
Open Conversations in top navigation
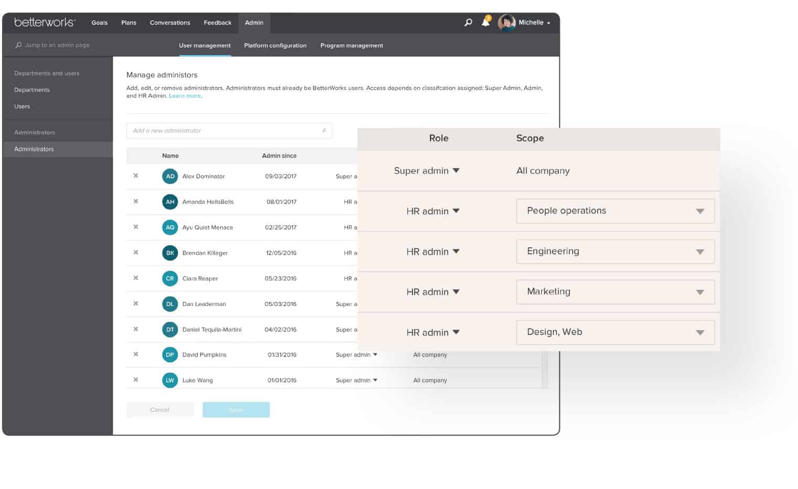pos(170,23)
